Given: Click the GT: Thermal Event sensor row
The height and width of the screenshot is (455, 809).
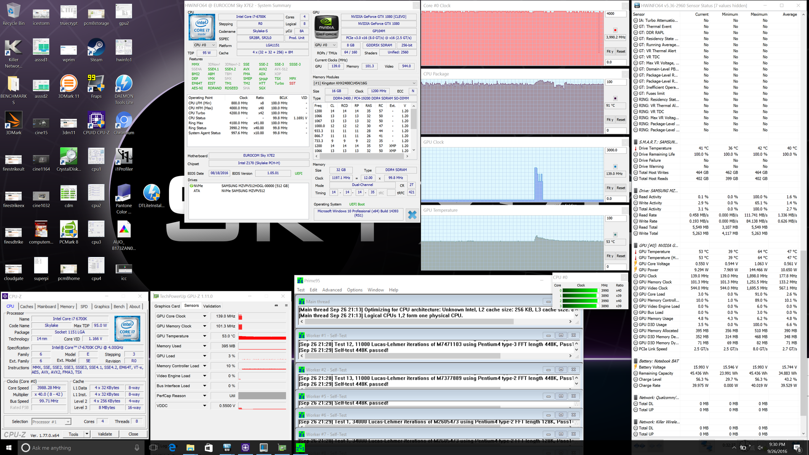Looking at the screenshot, I should pos(716,27).
